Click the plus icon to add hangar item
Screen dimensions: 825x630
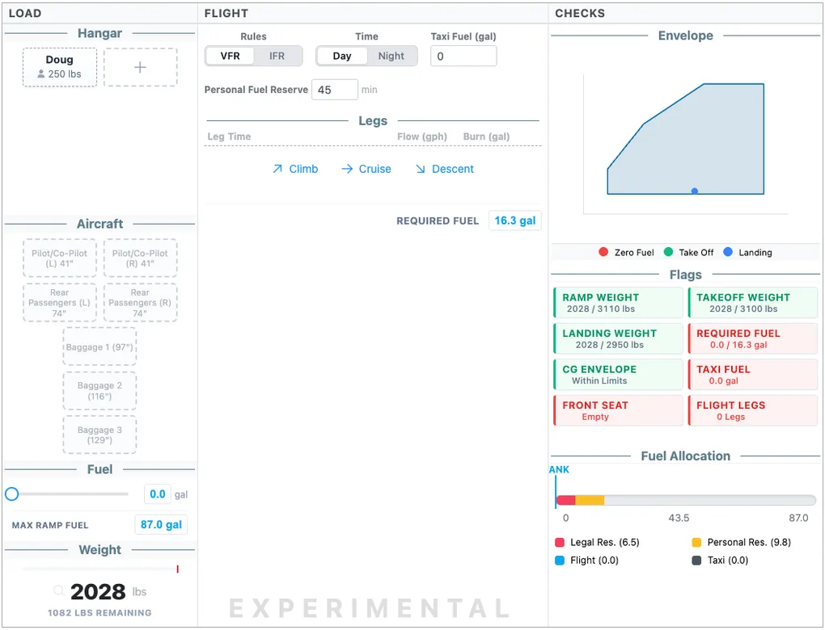[140, 67]
